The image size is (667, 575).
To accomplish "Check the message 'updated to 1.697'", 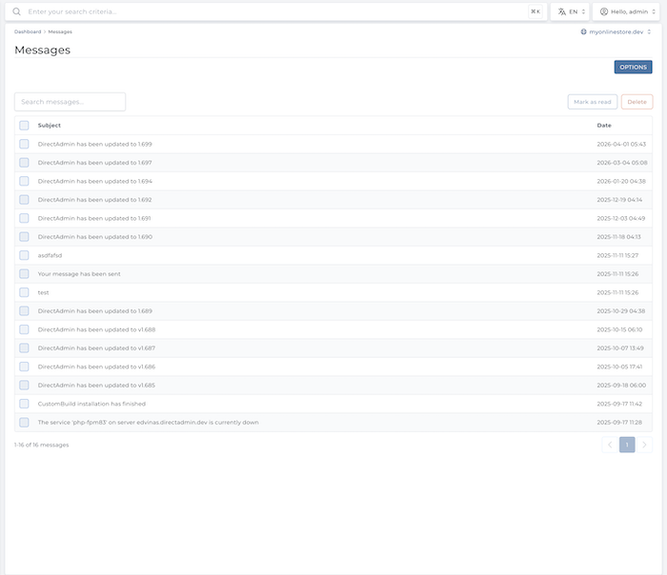I will point(24,163).
